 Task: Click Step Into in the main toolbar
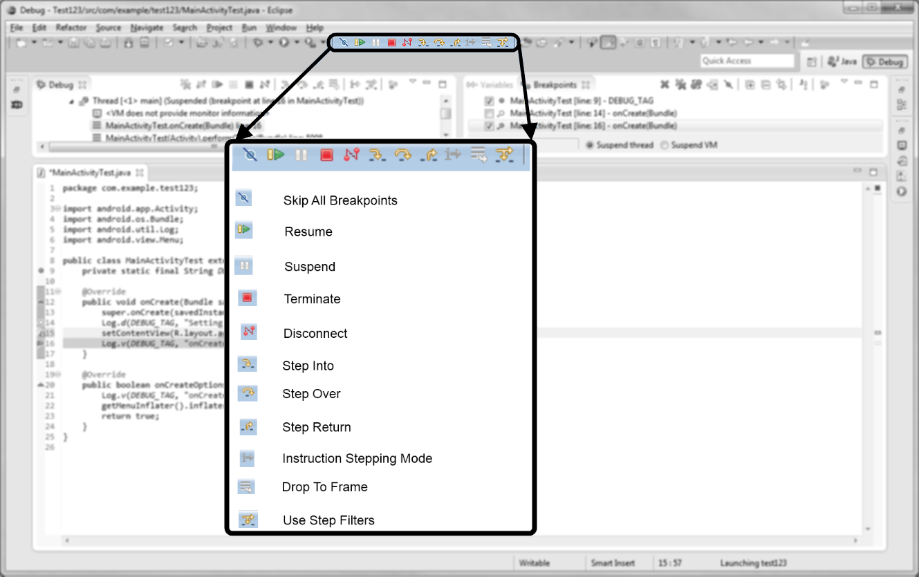click(423, 43)
